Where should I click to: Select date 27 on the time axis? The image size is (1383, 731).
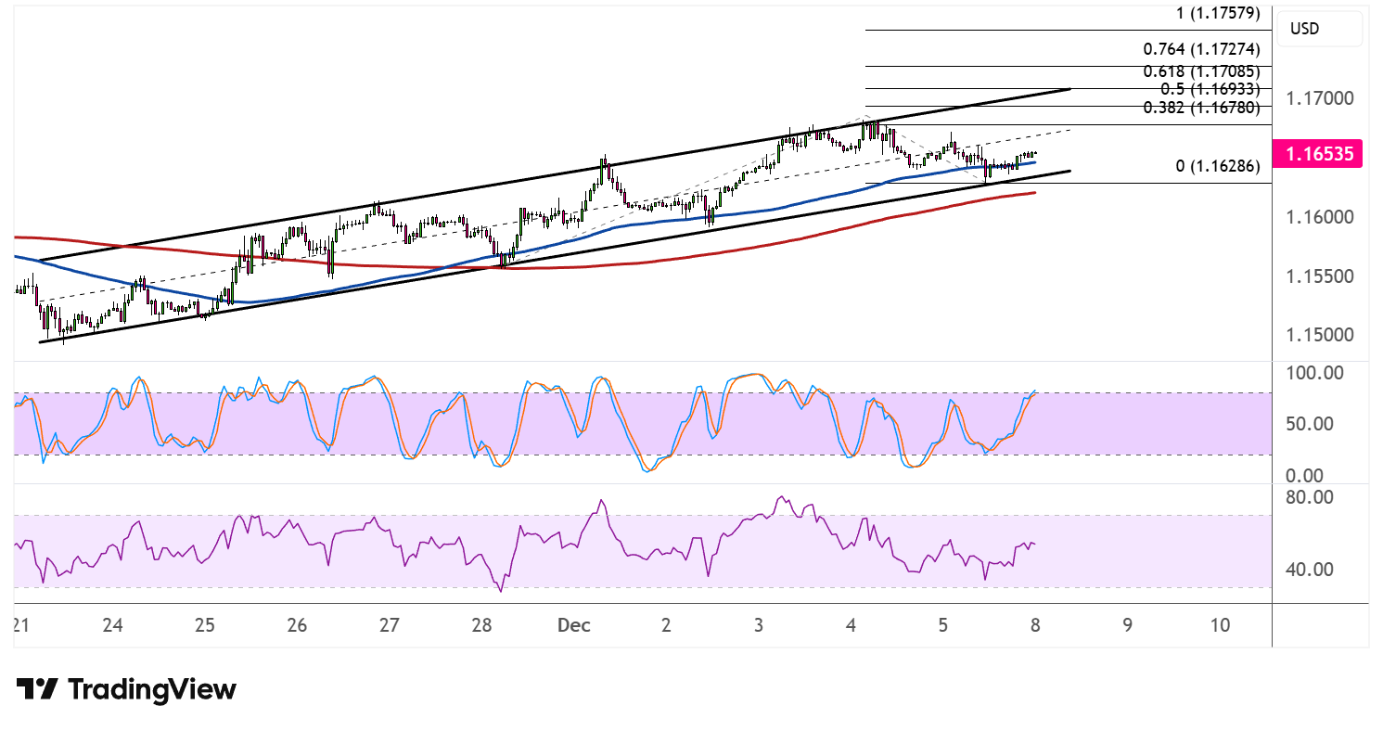[x=389, y=626]
